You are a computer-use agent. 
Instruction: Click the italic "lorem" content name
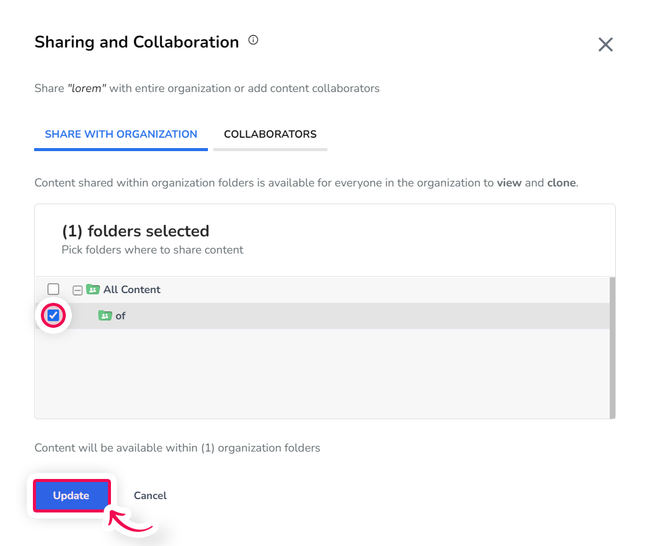[87, 88]
